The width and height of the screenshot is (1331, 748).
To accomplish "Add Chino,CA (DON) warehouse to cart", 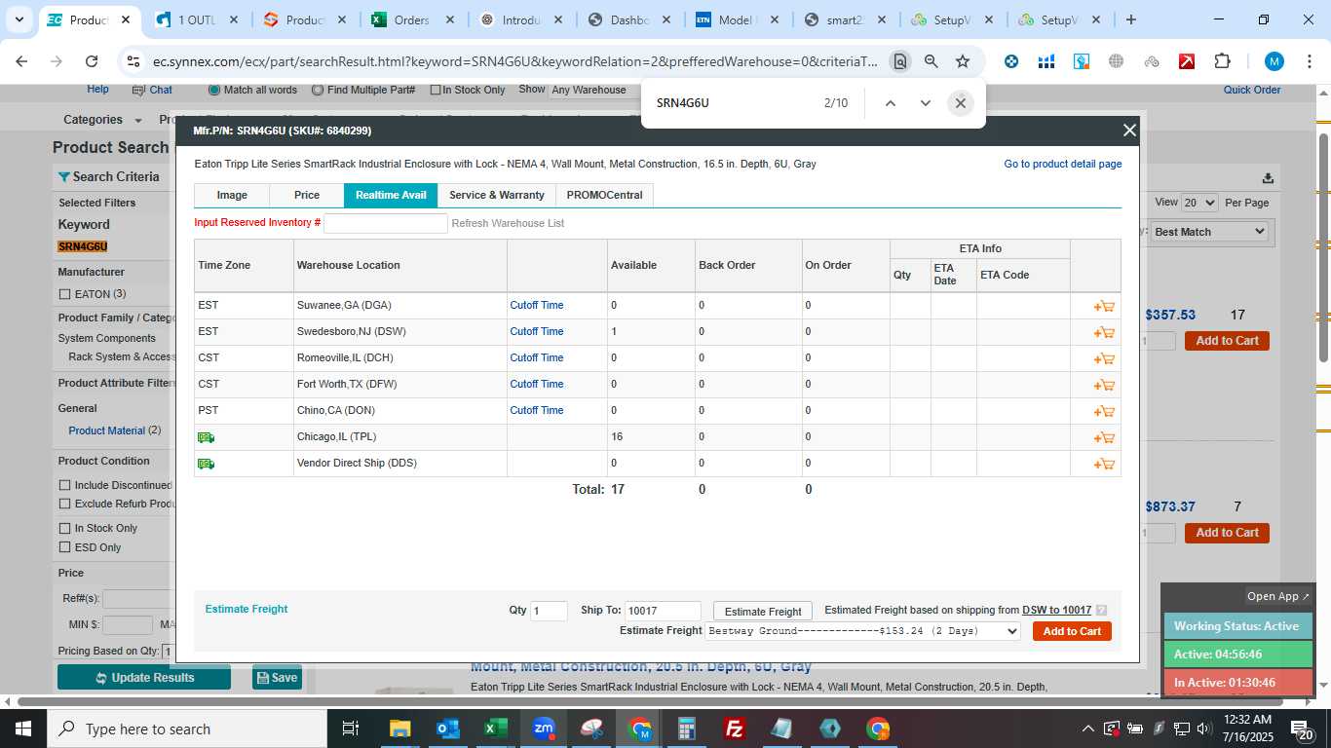I will tap(1104, 411).
